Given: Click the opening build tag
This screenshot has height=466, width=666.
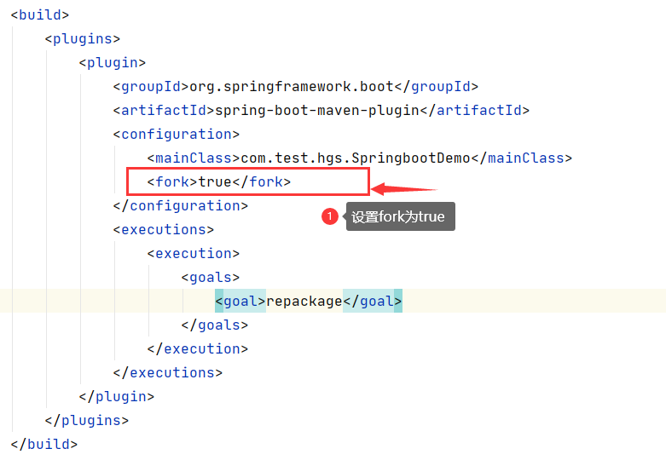Looking at the screenshot, I should 39,14.
